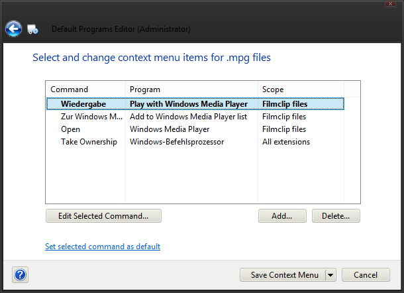Click the Add... button
This screenshot has height=293, width=404.
[x=282, y=216]
